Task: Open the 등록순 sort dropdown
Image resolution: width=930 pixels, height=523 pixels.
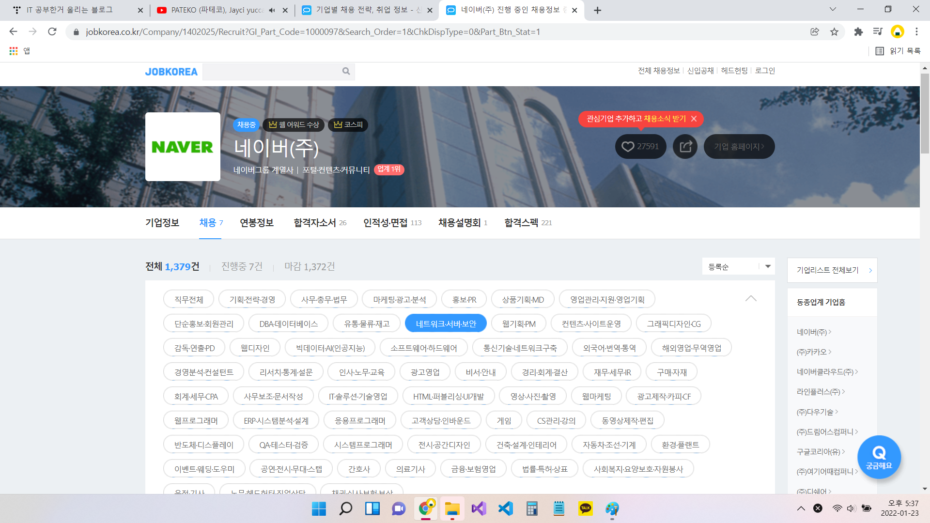Action: point(738,266)
